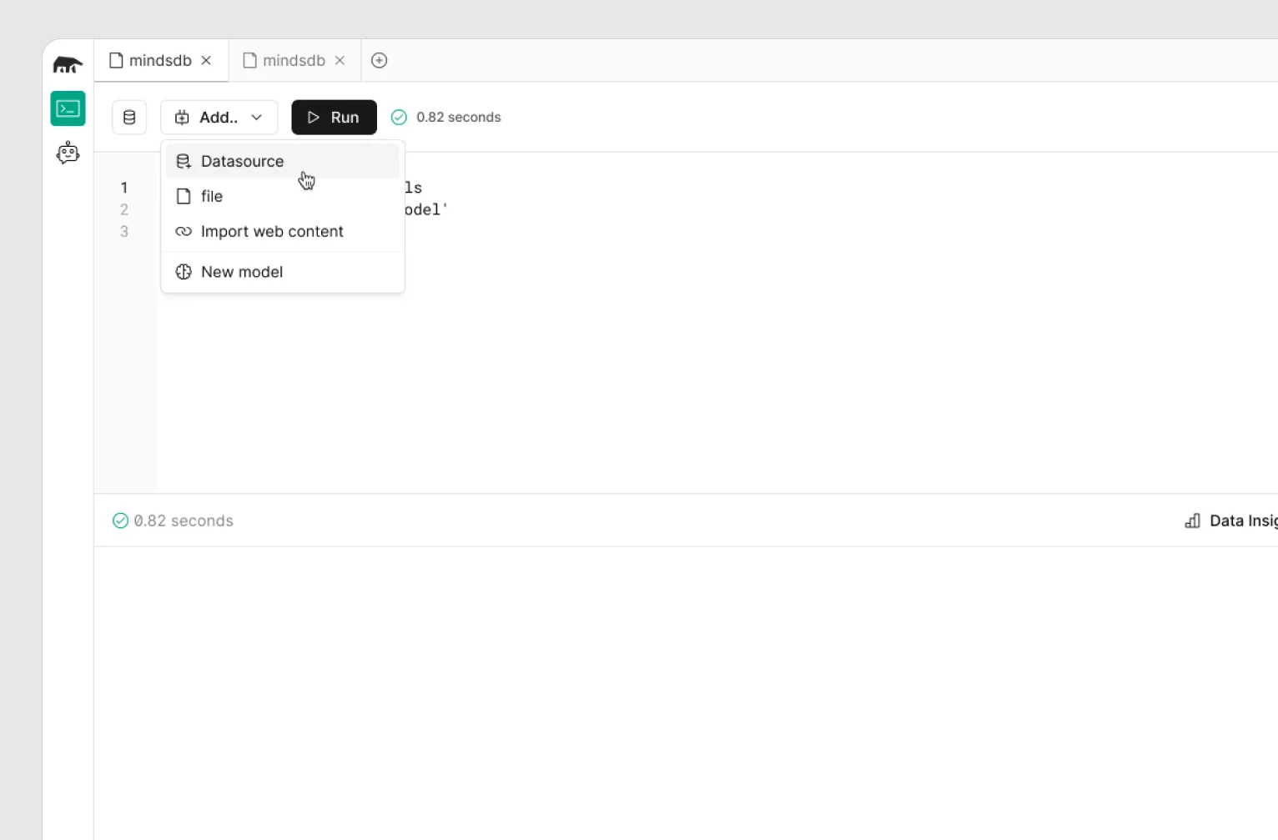Add a new query tab
The height and width of the screenshot is (840, 1278).
[379, 60]
